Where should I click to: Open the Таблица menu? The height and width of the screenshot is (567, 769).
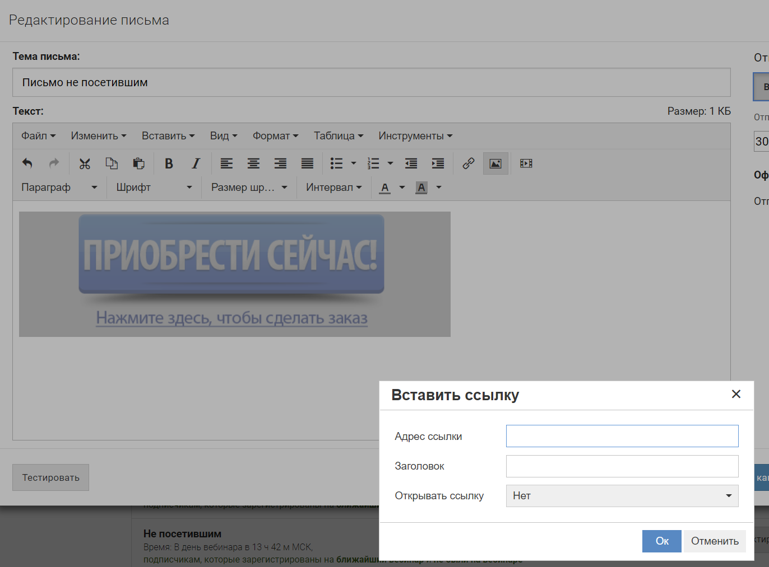338,136
